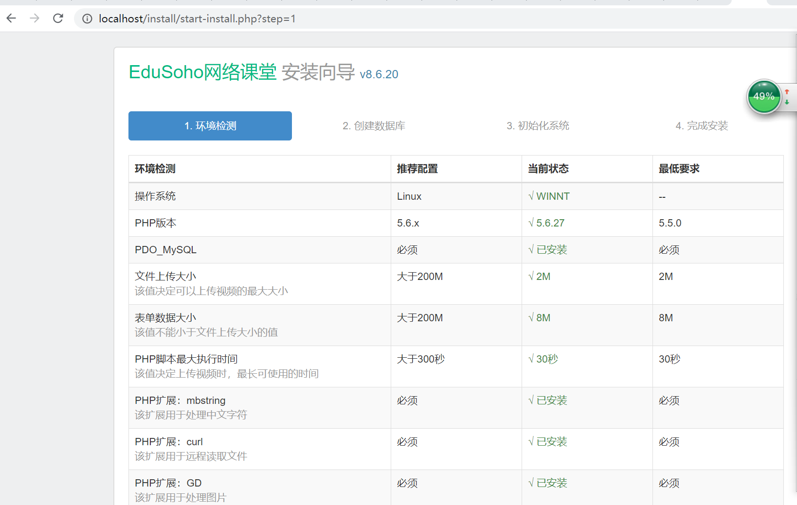Click the description "该扩展用于处理图片"
Image resolution: width=797 pixels, height=505 pixels.
(181, 498)
